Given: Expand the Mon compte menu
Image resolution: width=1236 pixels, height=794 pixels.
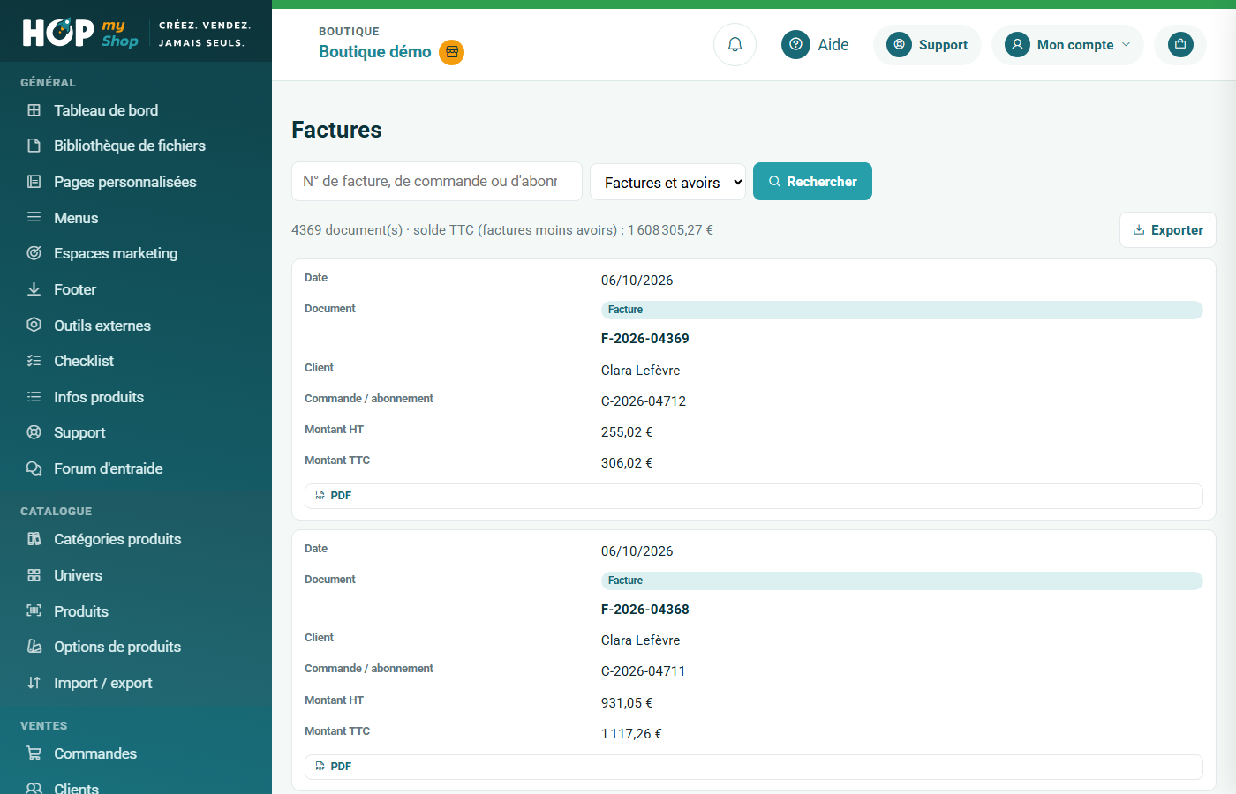Looking at the screenshot, I should pos(1067,45).
